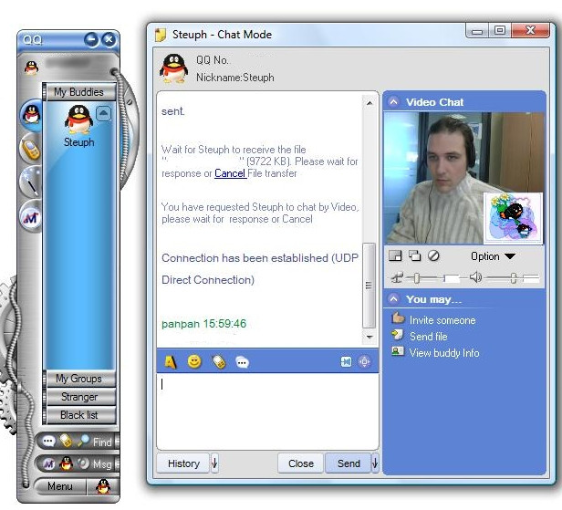Click the own status penguin icon atop QQ panel
Screen dimensions: 562x510
[x=31, y=67]
